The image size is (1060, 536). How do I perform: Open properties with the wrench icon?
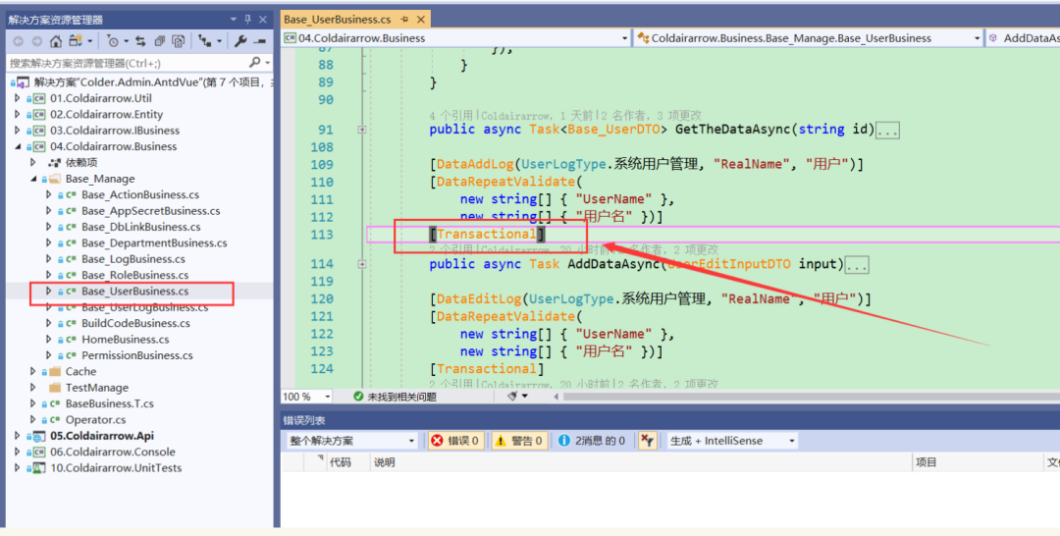(240, 41)
